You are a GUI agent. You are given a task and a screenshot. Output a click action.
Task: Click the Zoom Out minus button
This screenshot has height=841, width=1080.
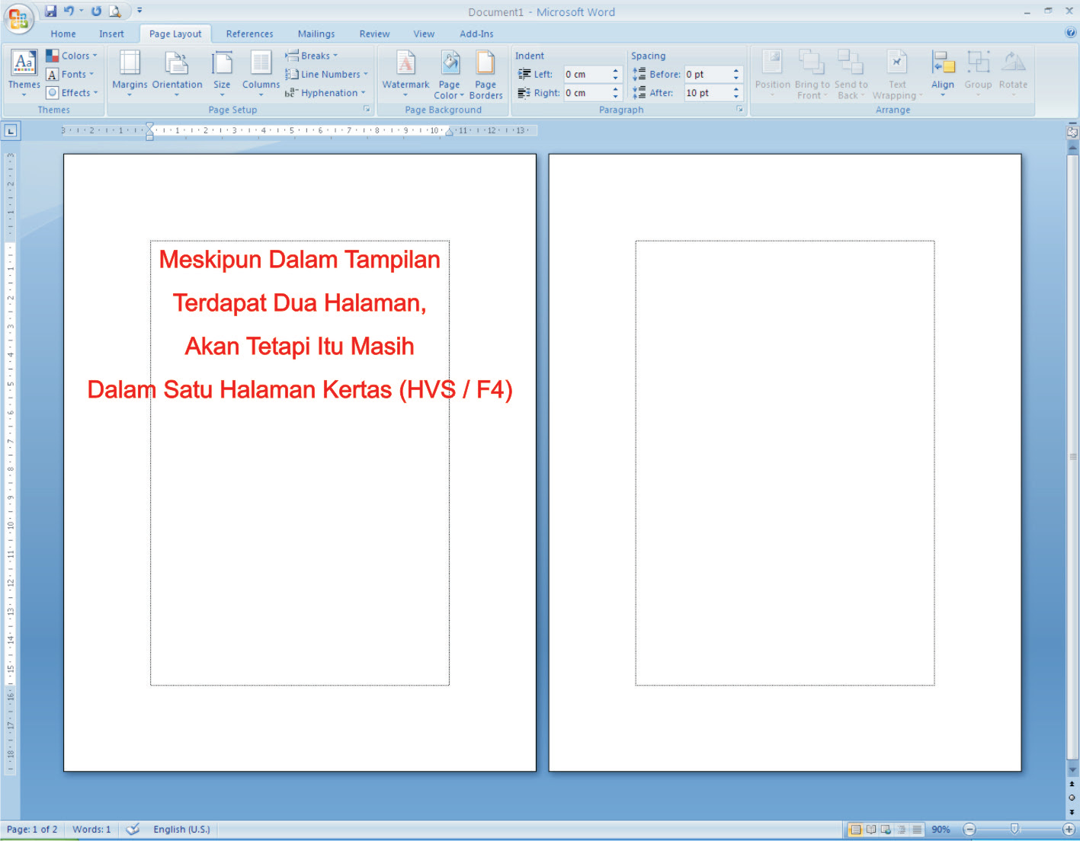(969, 830)
